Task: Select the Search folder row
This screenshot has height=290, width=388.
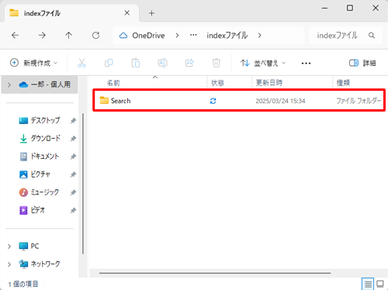Action: tap(239, 101)
